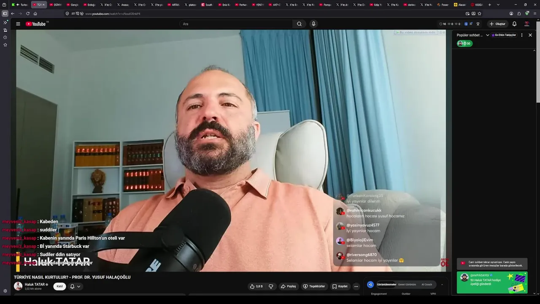Select the AI Coach tab
The width and height of the screenshot is (540, 304).
pos(427,285)
